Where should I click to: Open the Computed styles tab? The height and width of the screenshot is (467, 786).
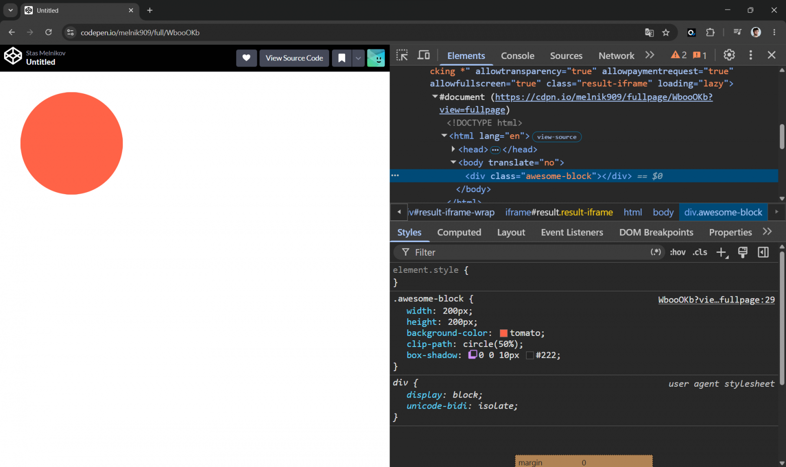tap(459, 232)
